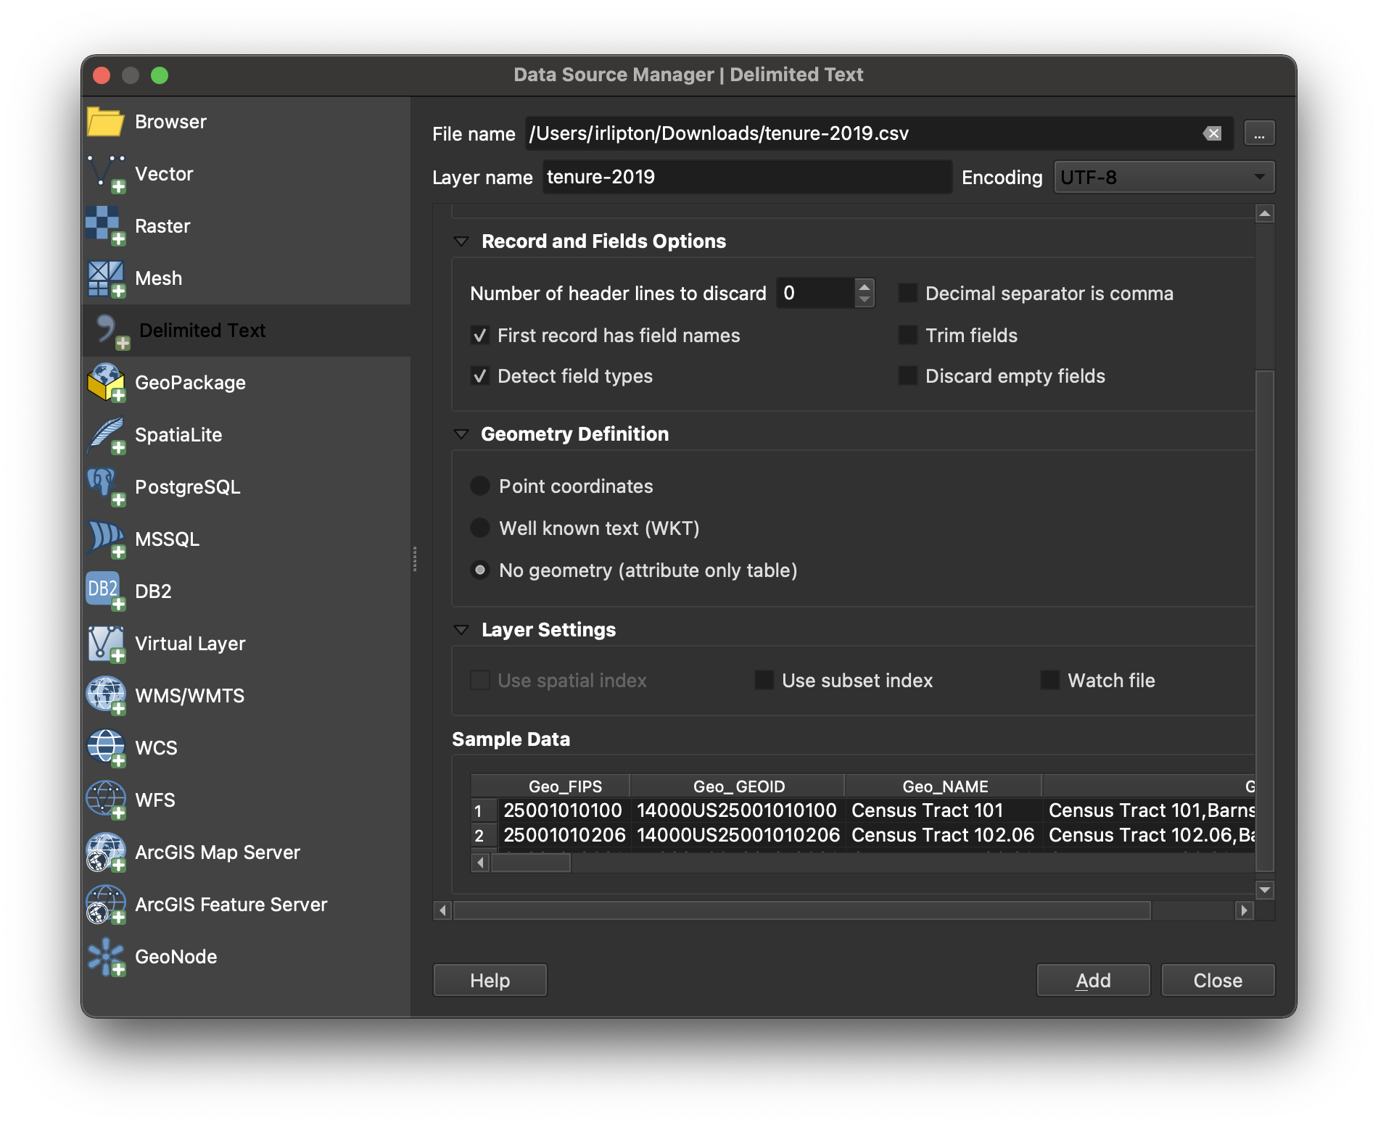
Task: Click the Geo_FIPS column header
Action: 565,786
